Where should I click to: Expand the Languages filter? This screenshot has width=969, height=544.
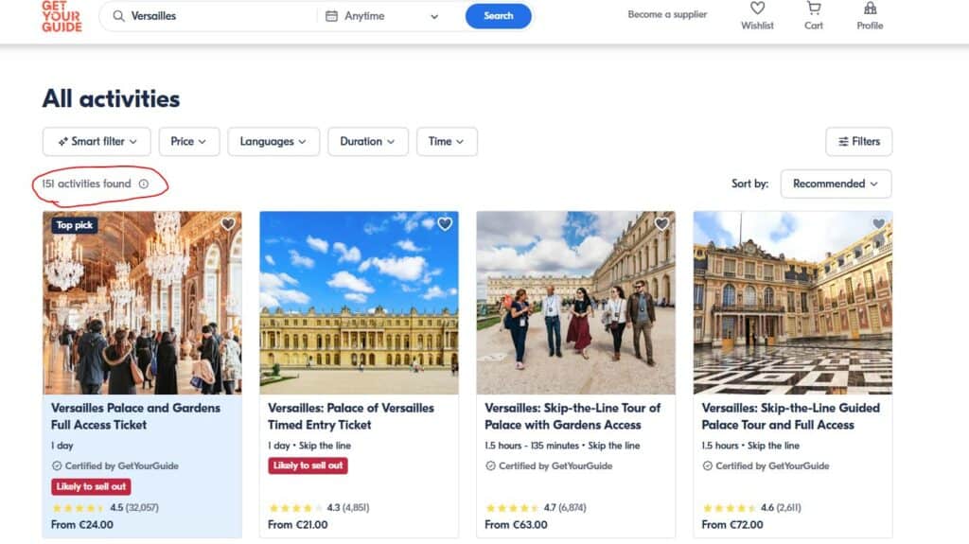tap(273, 142)
